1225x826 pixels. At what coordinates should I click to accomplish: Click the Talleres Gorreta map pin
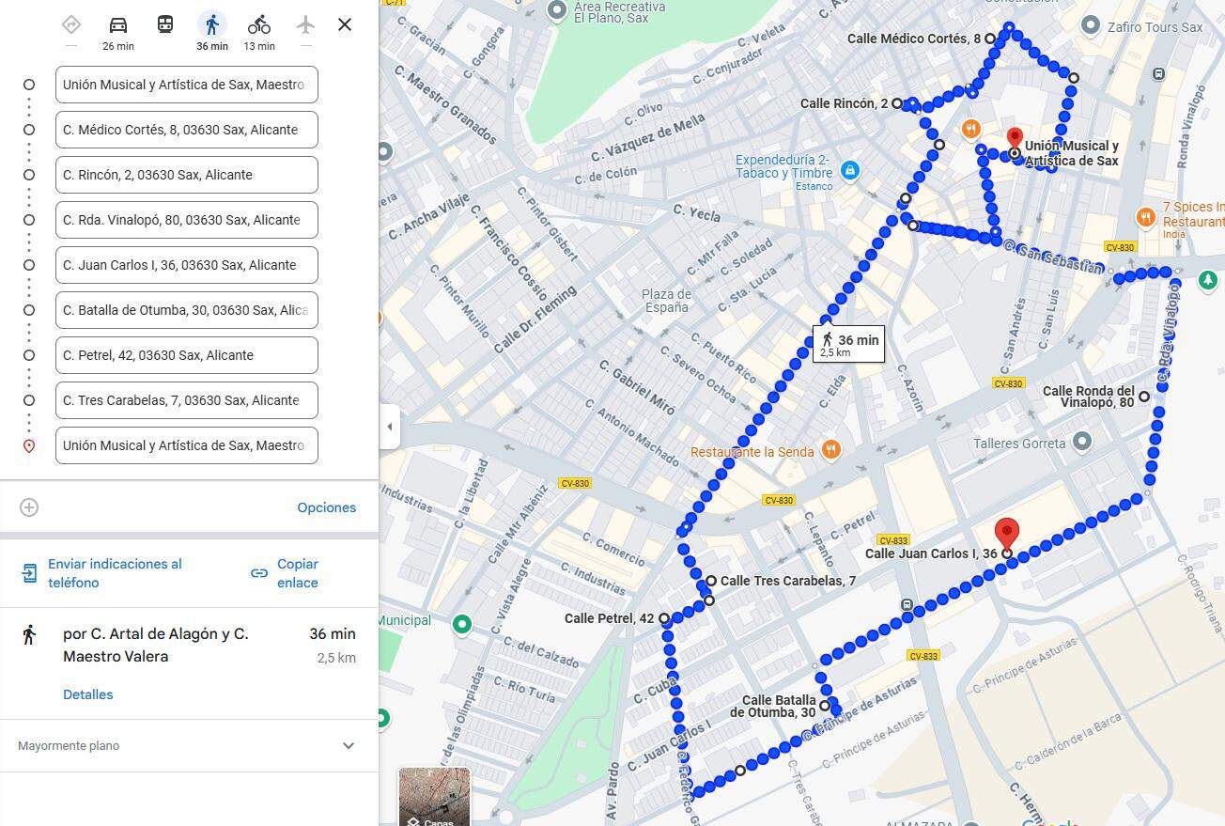pos(1082,441)
